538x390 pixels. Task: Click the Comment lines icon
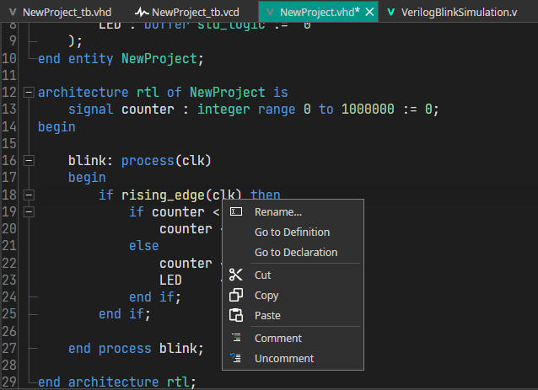(236, 339)
